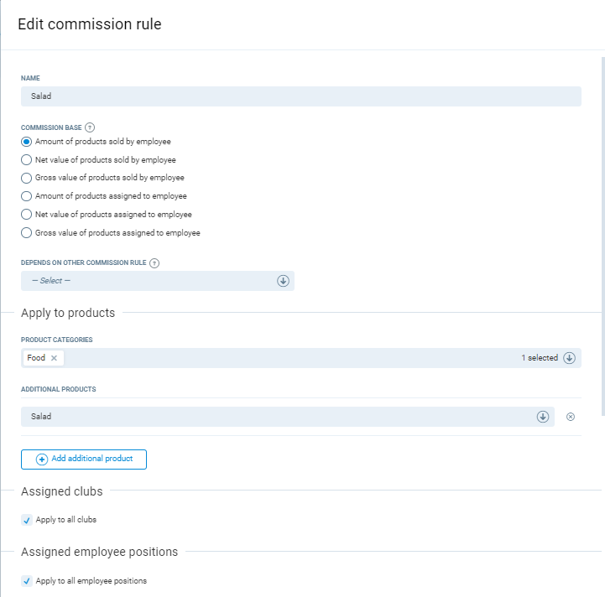Click the Name input field containing Salad
The width and height of the screenshot is (605, 597).
[x=300, y=96]
